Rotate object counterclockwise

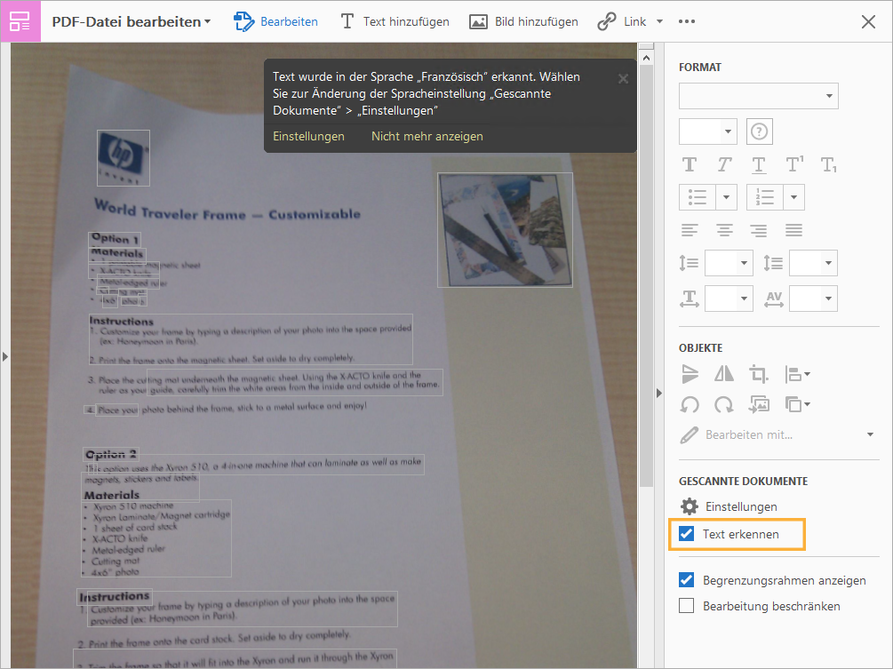[690, 405]
